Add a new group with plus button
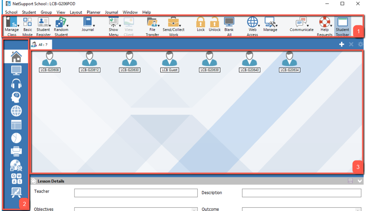The image size is (366, 211). pyautogui.click(x=342, y=44)
